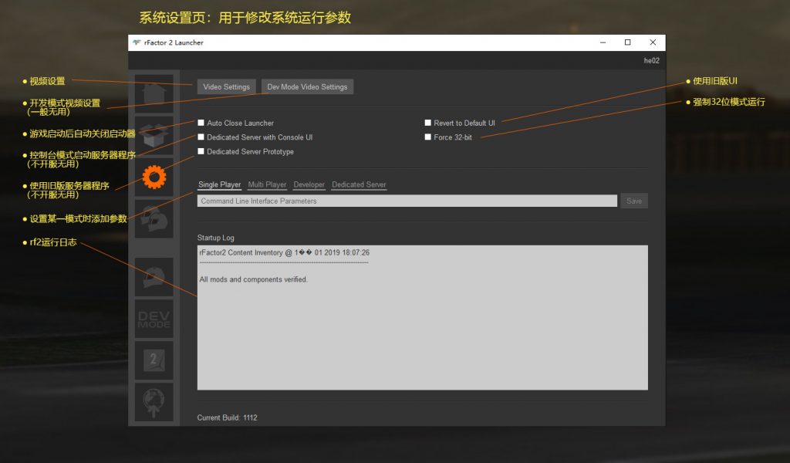Screen dimensions: 790x463
Task: Switch to the Single Player tab
Action: [x=220, y=185]
